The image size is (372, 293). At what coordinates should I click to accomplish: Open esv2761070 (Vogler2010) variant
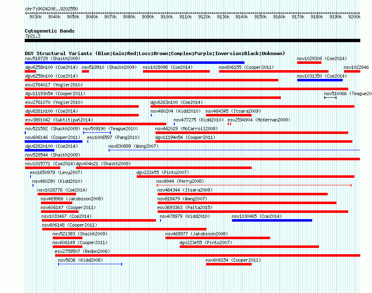click(x=54, y=102)
